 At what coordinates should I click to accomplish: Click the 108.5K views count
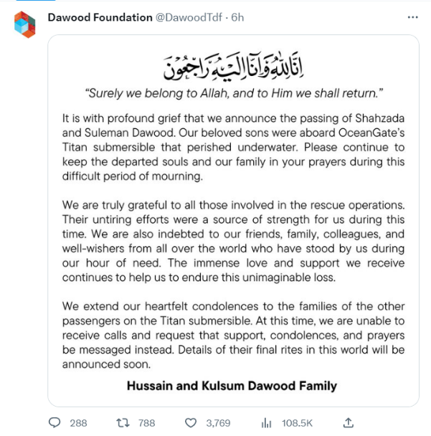[297, 423]
